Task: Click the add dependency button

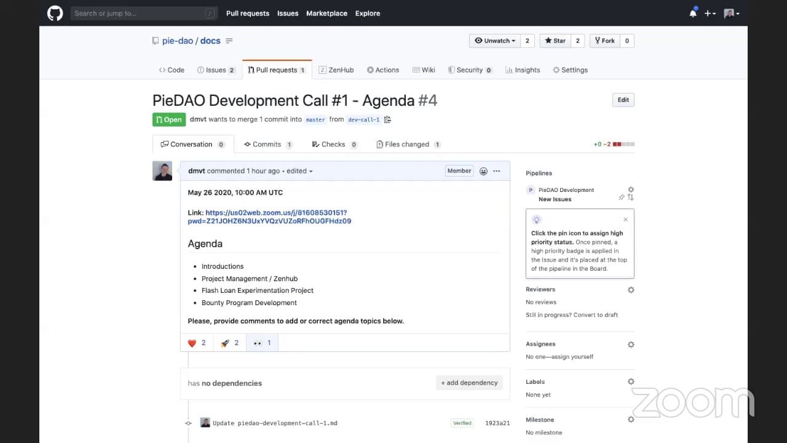Action: point(469,383)
